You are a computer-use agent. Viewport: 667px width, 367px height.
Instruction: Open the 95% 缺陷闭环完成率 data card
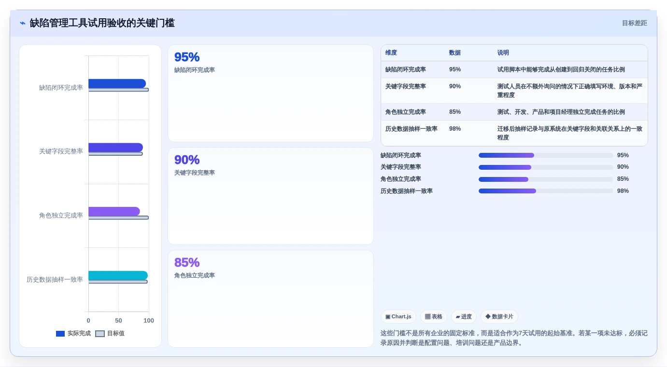click(270, 94)
